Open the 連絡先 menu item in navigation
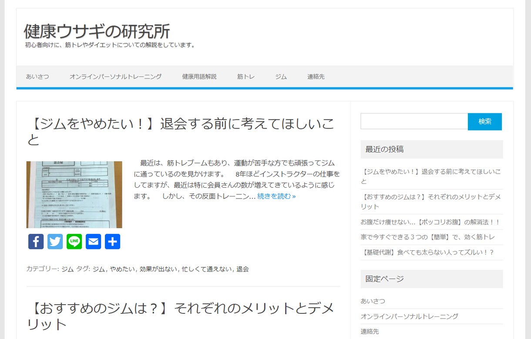 coord(316,76)
